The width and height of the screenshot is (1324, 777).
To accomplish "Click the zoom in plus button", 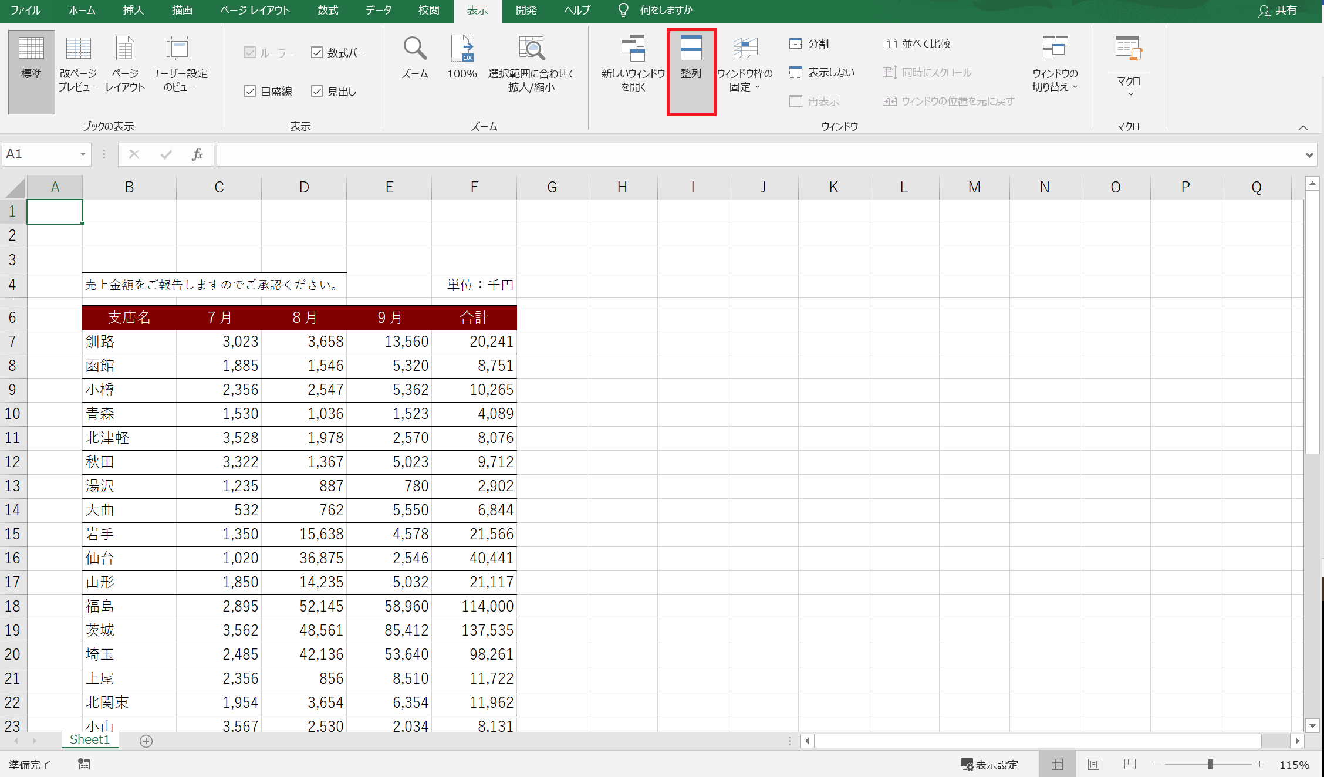I will (x=1259, y=764).
